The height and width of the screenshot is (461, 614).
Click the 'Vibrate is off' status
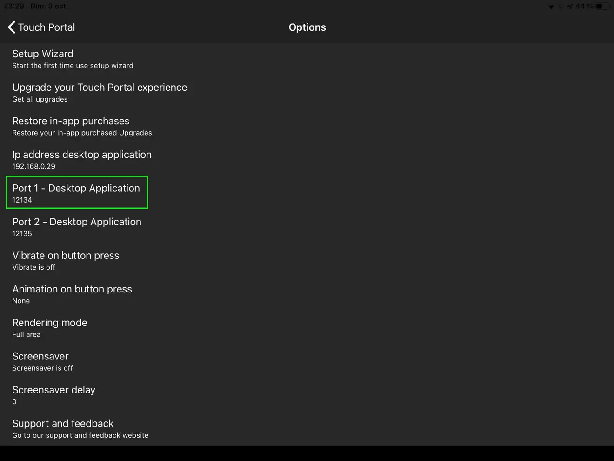click(x=33, y=267)
